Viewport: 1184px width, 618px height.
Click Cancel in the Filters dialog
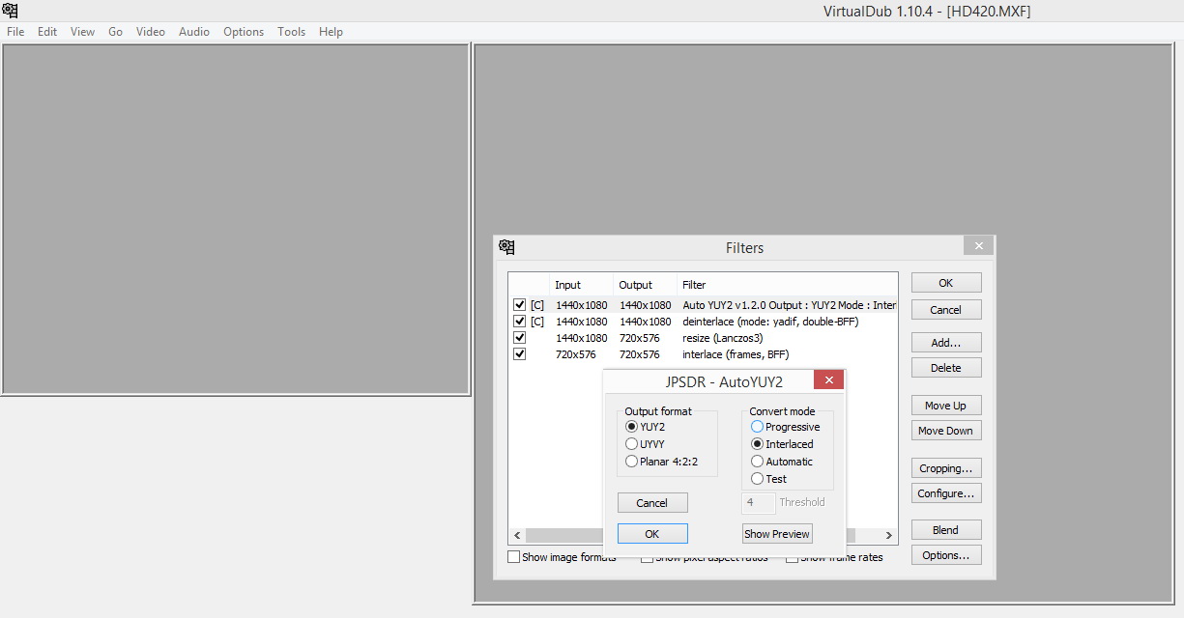pyautogui.click(x=946, y=310)
